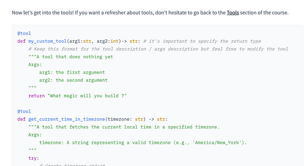Click the intro paragraph about tools
Viewport: 306px width, 166px height.
pyautogui.click(x=150, y=13)
